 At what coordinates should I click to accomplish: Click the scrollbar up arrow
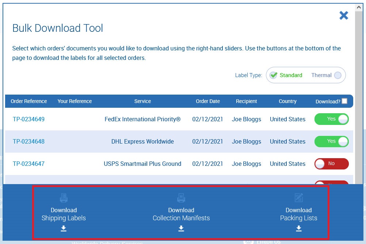click(359, 7)
